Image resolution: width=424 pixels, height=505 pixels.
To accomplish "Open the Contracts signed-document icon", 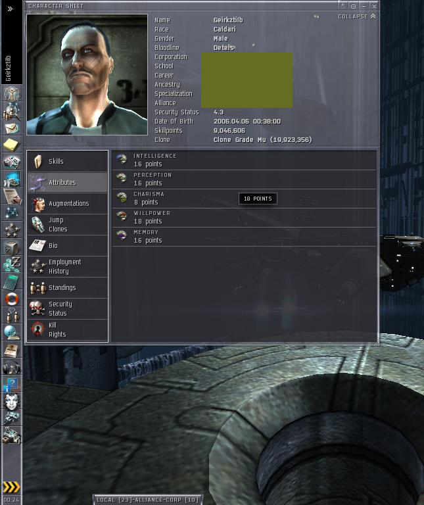I will coord(12,196).
